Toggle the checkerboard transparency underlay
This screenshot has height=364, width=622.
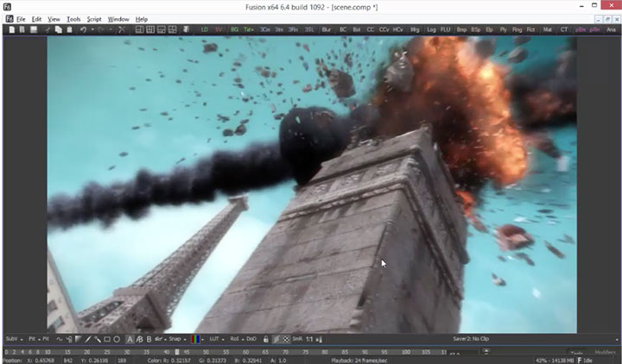tap(286, 339)
